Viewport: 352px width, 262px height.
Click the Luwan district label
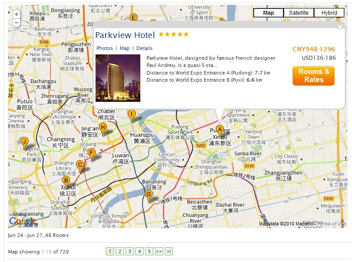[x=121, y=158]
